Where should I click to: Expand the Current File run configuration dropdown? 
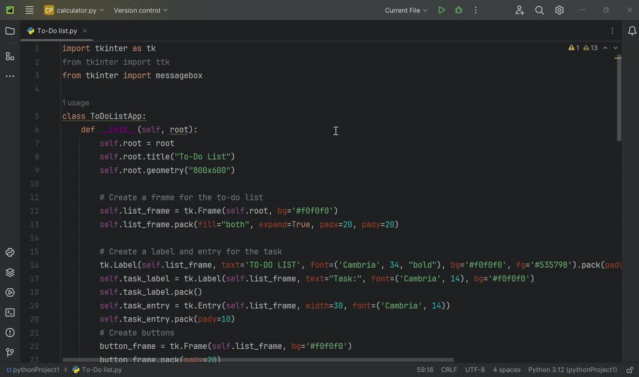406,10
